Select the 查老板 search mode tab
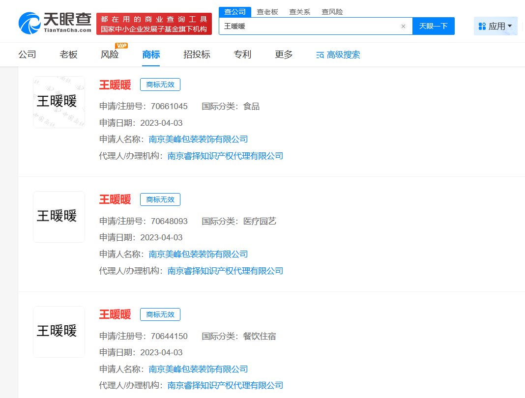 (x=267, y=12)
